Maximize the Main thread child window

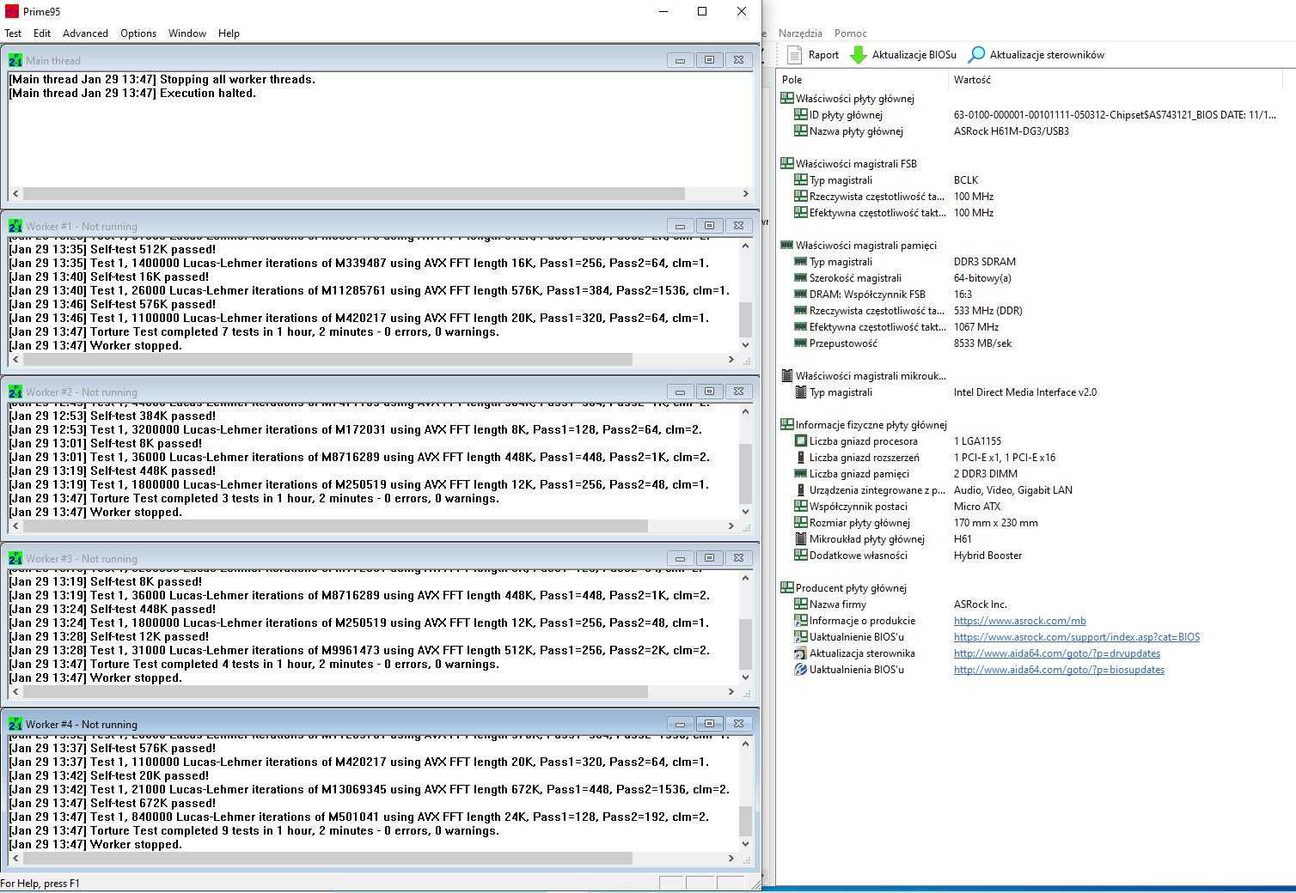[709, 60]
